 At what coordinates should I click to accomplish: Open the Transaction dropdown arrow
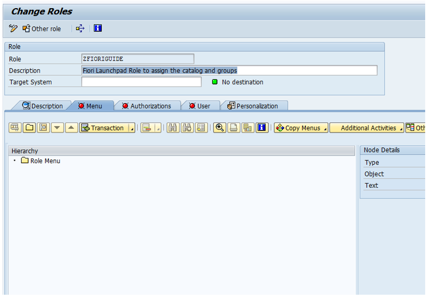pos(132,128)
